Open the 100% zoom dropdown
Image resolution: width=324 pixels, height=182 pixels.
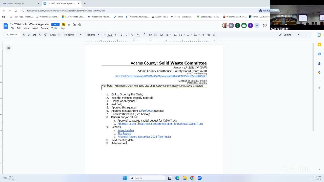tap(54, 35)
